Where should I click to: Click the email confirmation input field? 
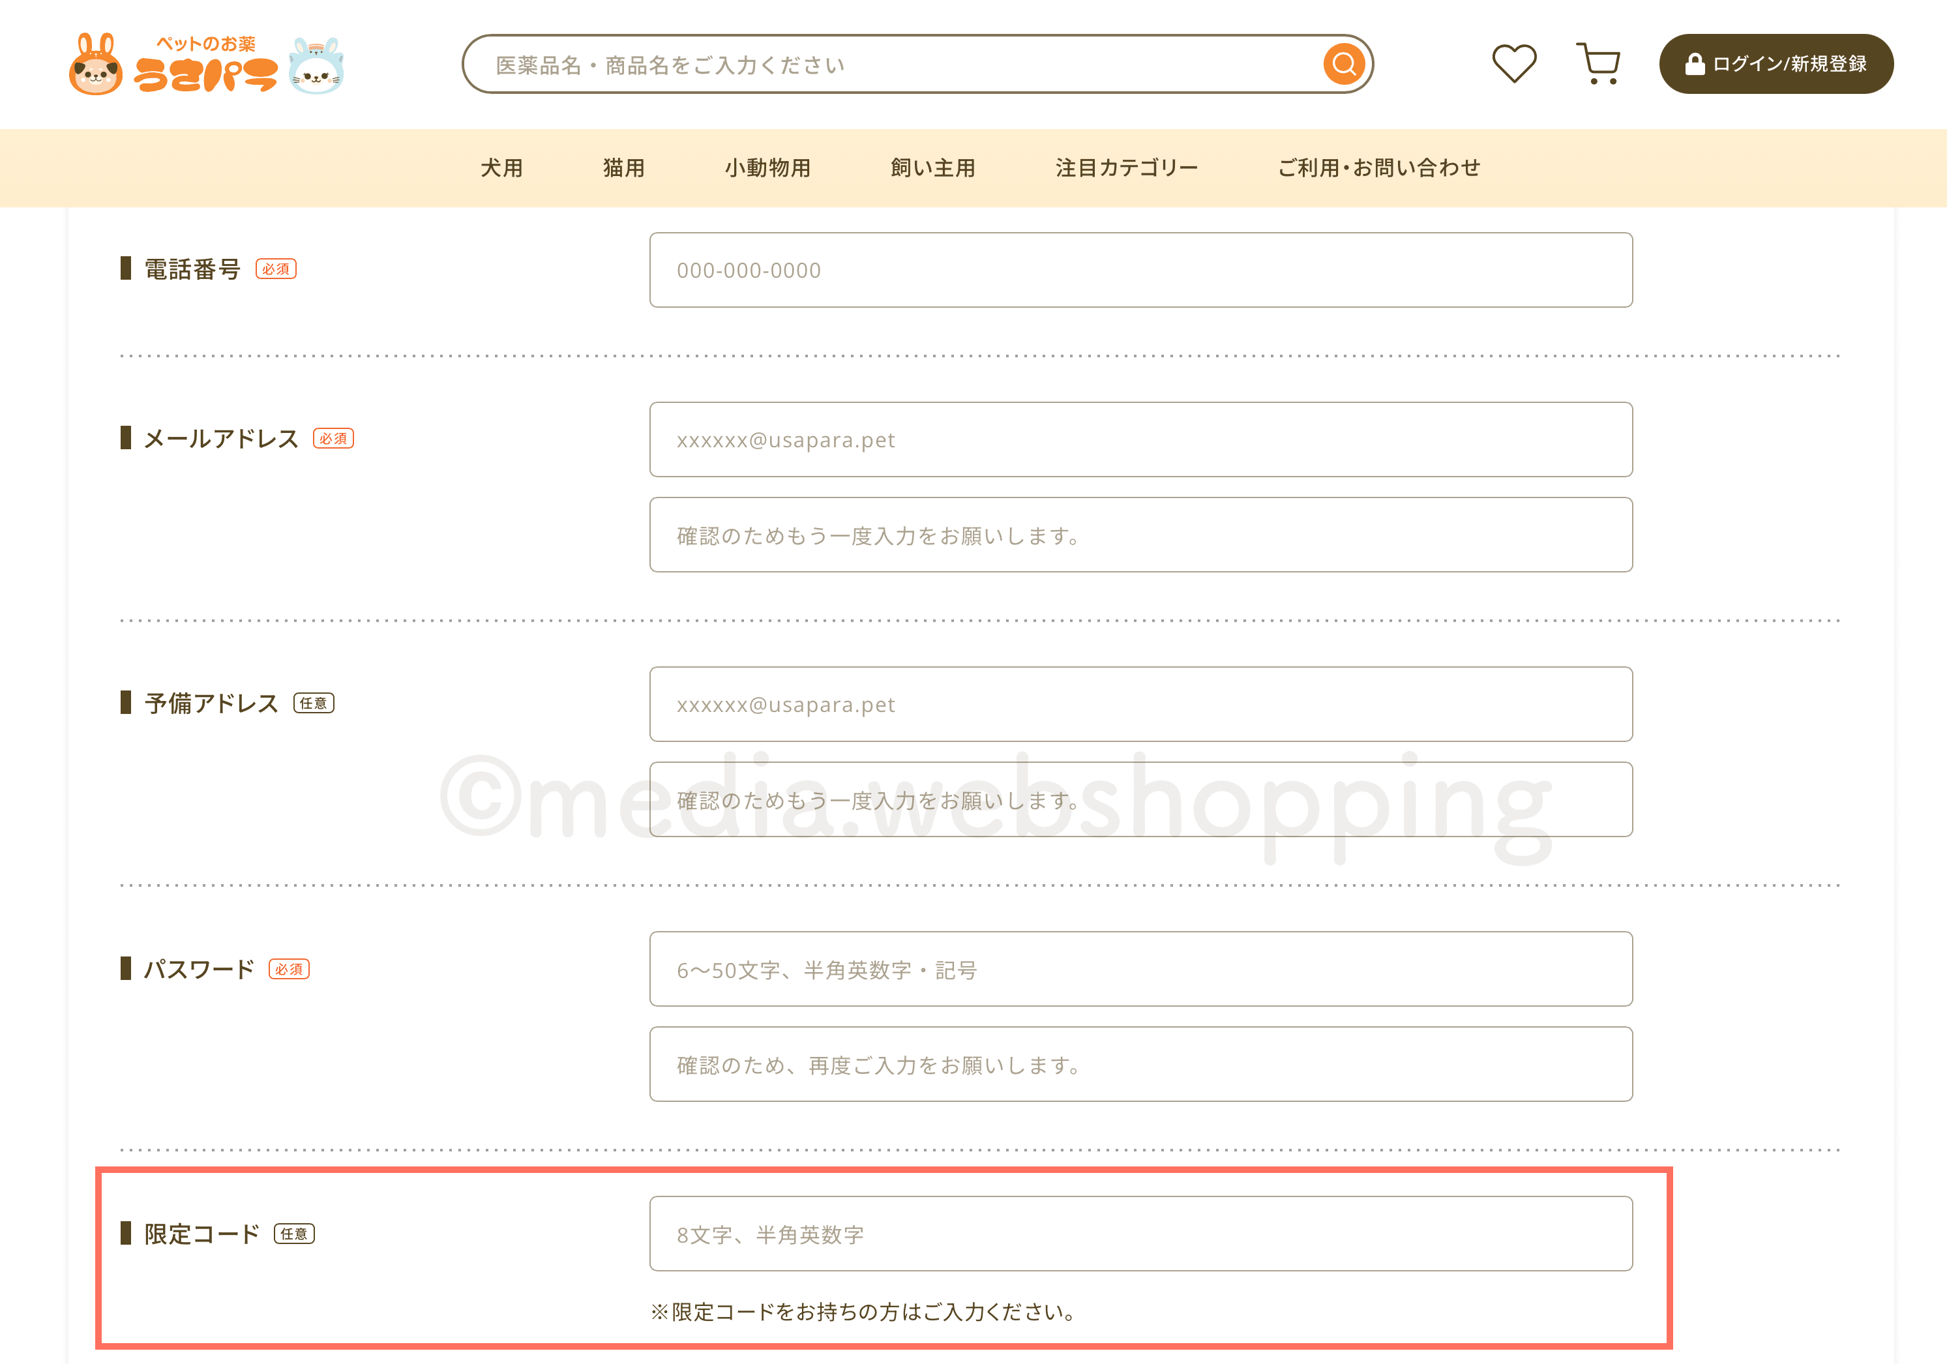(x=1140, y=535)
